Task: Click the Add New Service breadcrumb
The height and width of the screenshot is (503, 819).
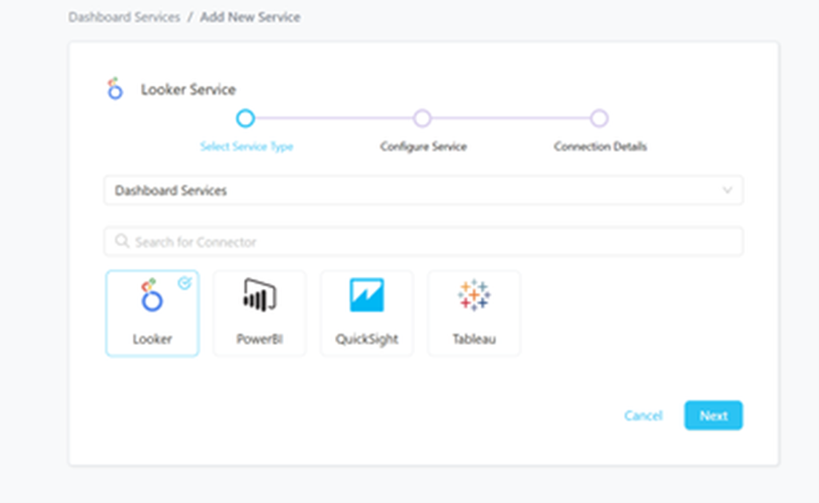Action: click(250, 17)
